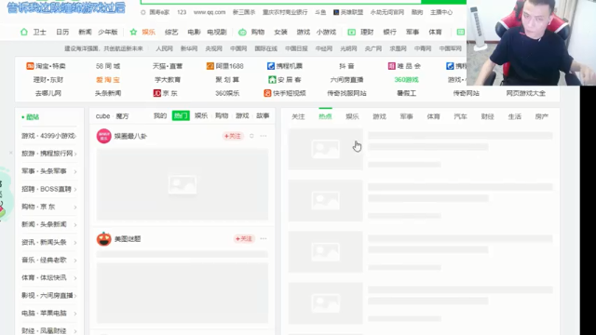This screenshot has height=335, width=596.
Task: Click the orange 淘宝·特卖 icon
Action: [30, 66]
